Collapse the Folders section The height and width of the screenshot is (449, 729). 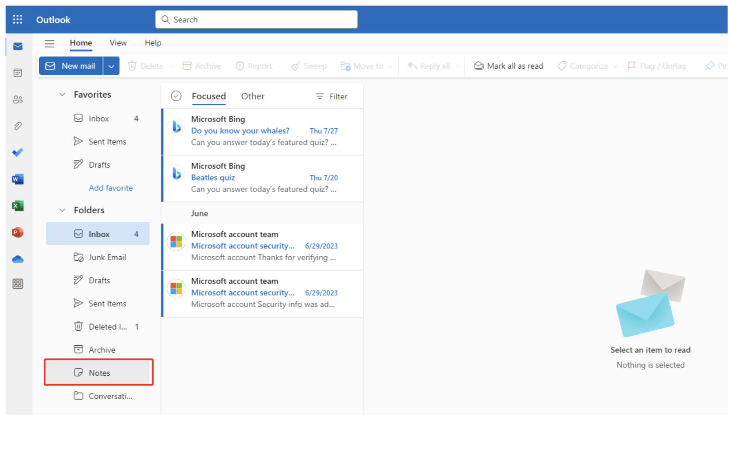62,210
